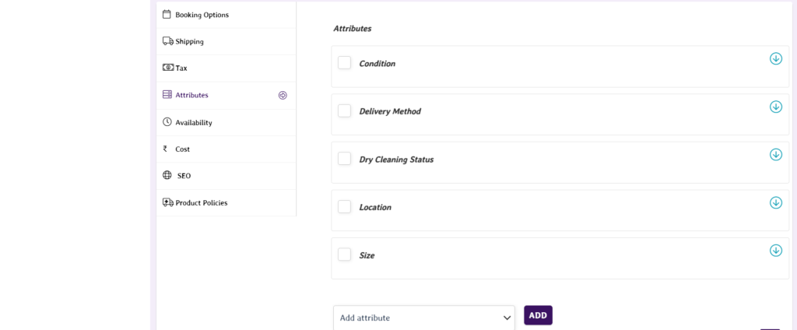Open the Add attribute dropdown

point(424,318)
